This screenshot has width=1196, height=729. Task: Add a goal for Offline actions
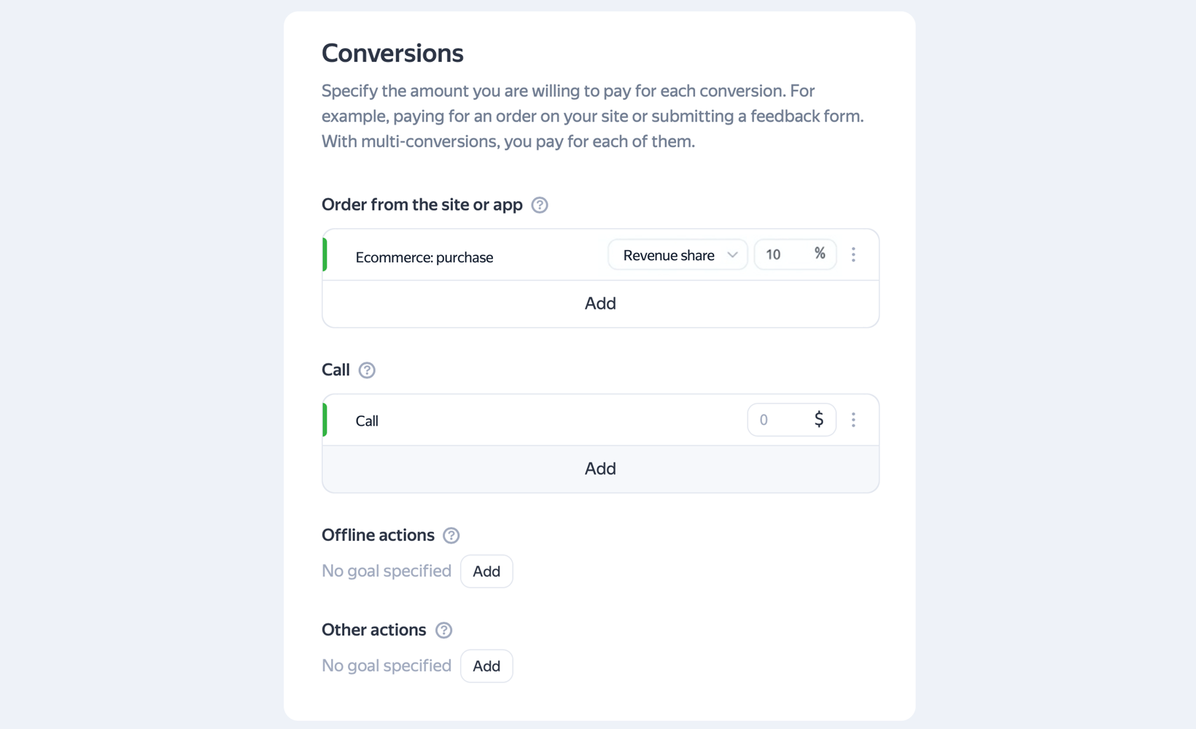486,572
